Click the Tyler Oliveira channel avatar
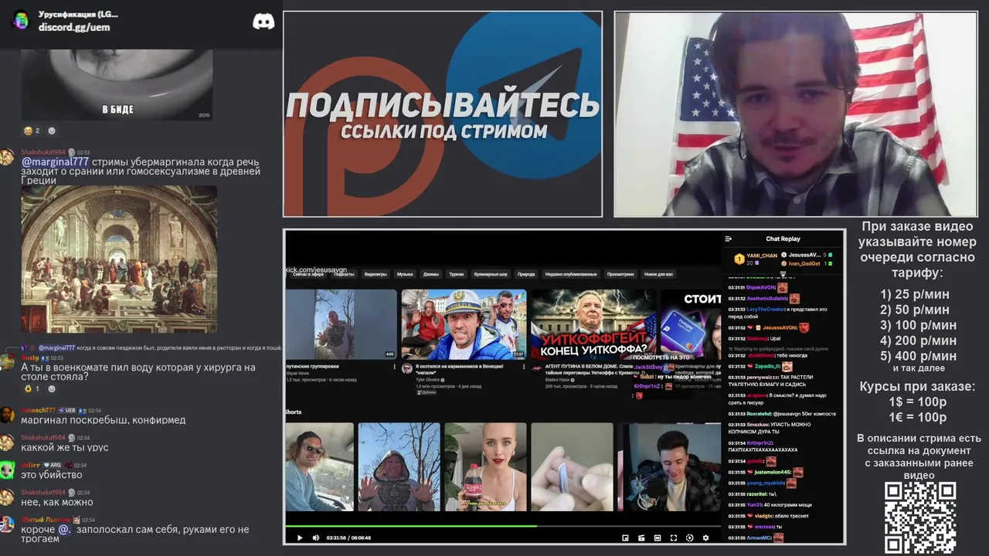The width and height of the screenshot is (989, 556). 406,368
